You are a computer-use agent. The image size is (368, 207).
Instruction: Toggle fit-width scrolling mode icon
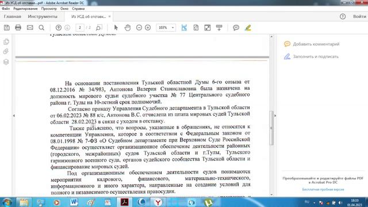click(x=184, y=28)
